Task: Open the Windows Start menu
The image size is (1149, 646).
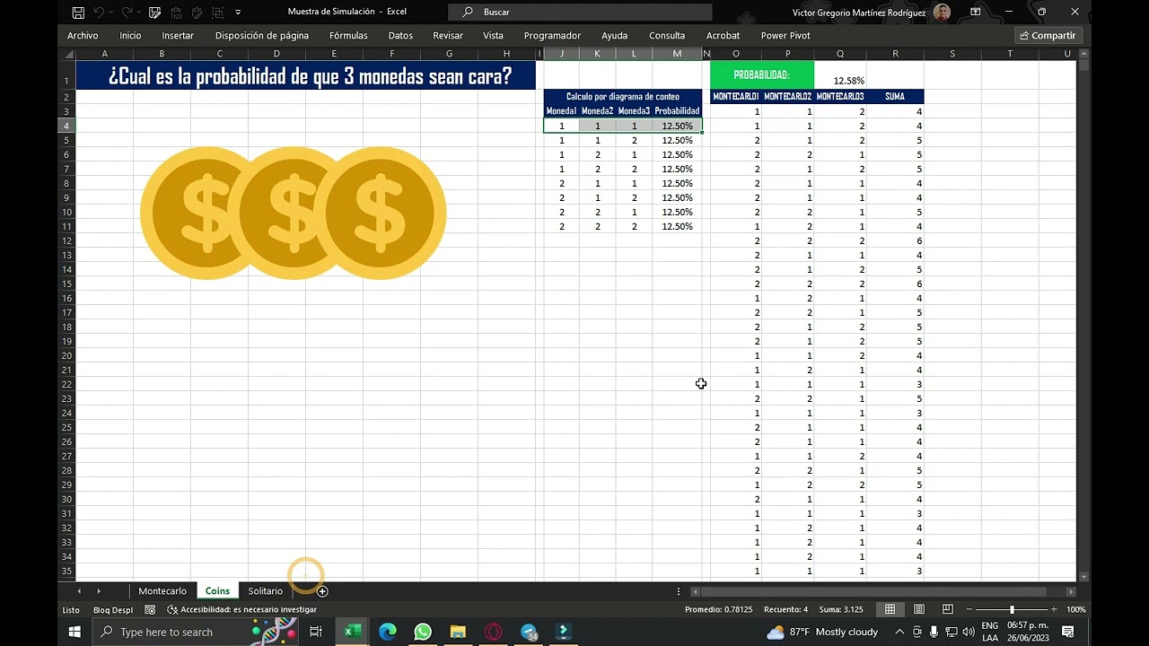Action: click(75, 632)
